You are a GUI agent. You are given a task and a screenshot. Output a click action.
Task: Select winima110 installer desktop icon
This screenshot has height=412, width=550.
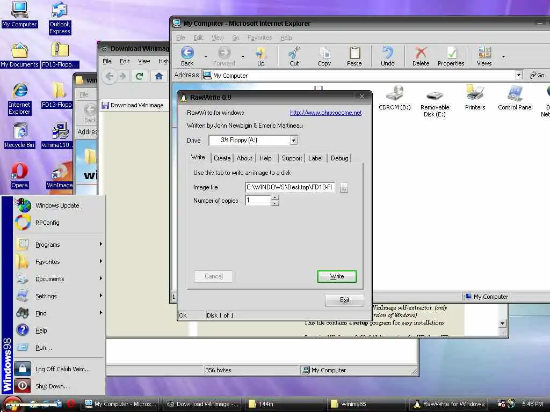tap(58, 135)
